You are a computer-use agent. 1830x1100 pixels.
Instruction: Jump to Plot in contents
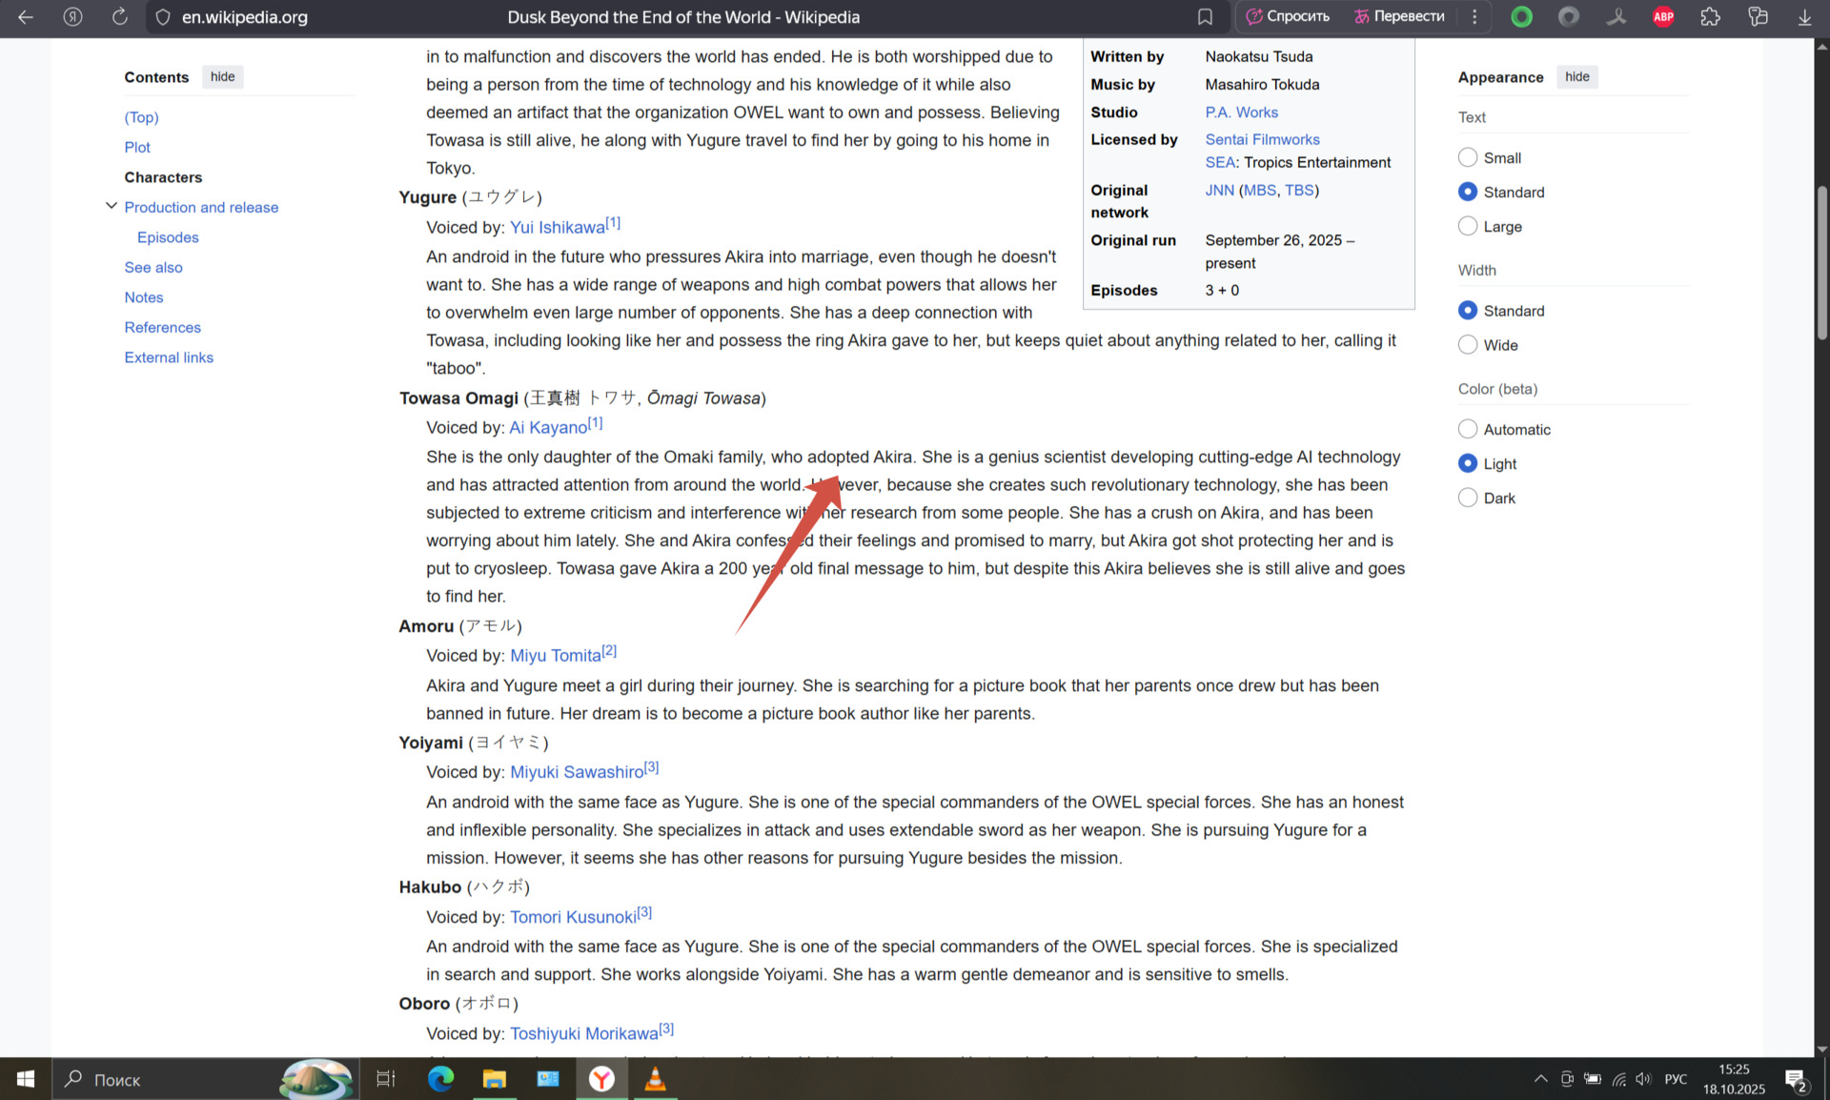[137, 147]
